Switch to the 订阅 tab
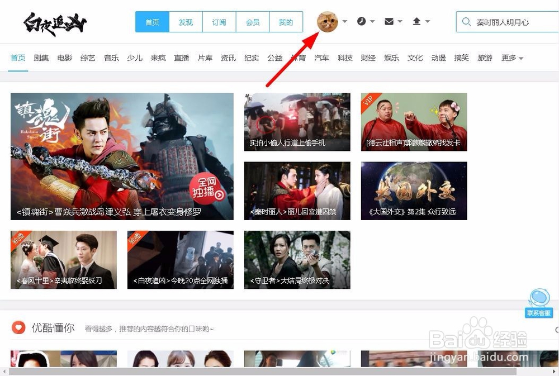The width and height of the screenshot is (559, 376). click(x=219, y=22)
